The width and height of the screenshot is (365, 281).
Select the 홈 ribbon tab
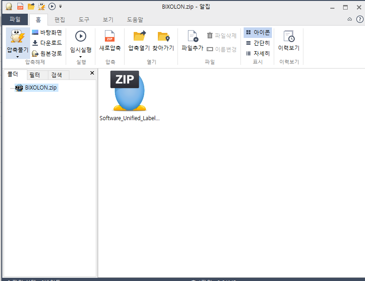point(38,20)
